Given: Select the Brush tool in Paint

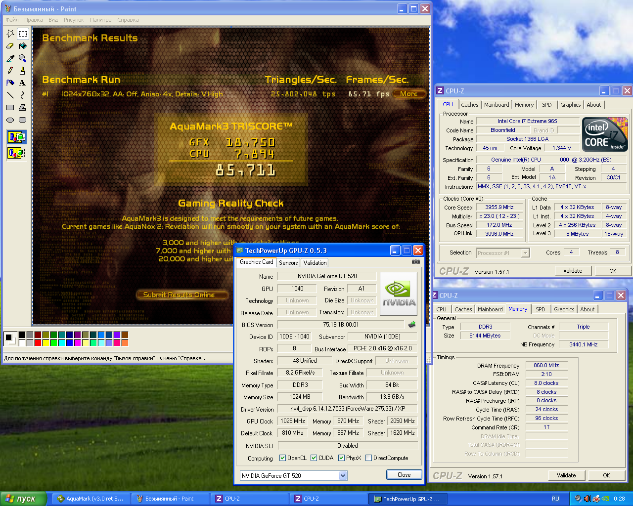Looking at the screenshot, I should tap(23, 71).
